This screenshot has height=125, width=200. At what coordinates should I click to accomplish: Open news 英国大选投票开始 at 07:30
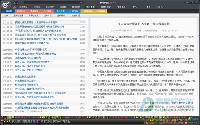tap(45, 23)
